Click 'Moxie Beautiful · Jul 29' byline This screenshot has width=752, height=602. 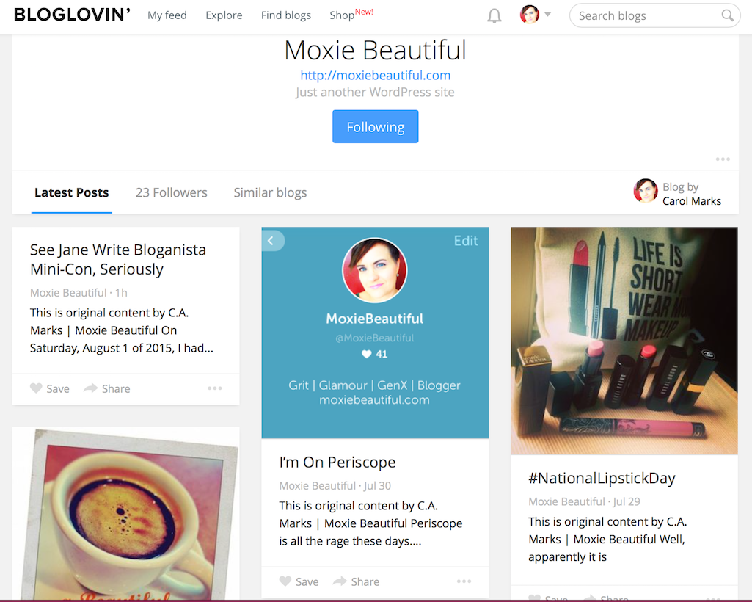tap(584, 501)
